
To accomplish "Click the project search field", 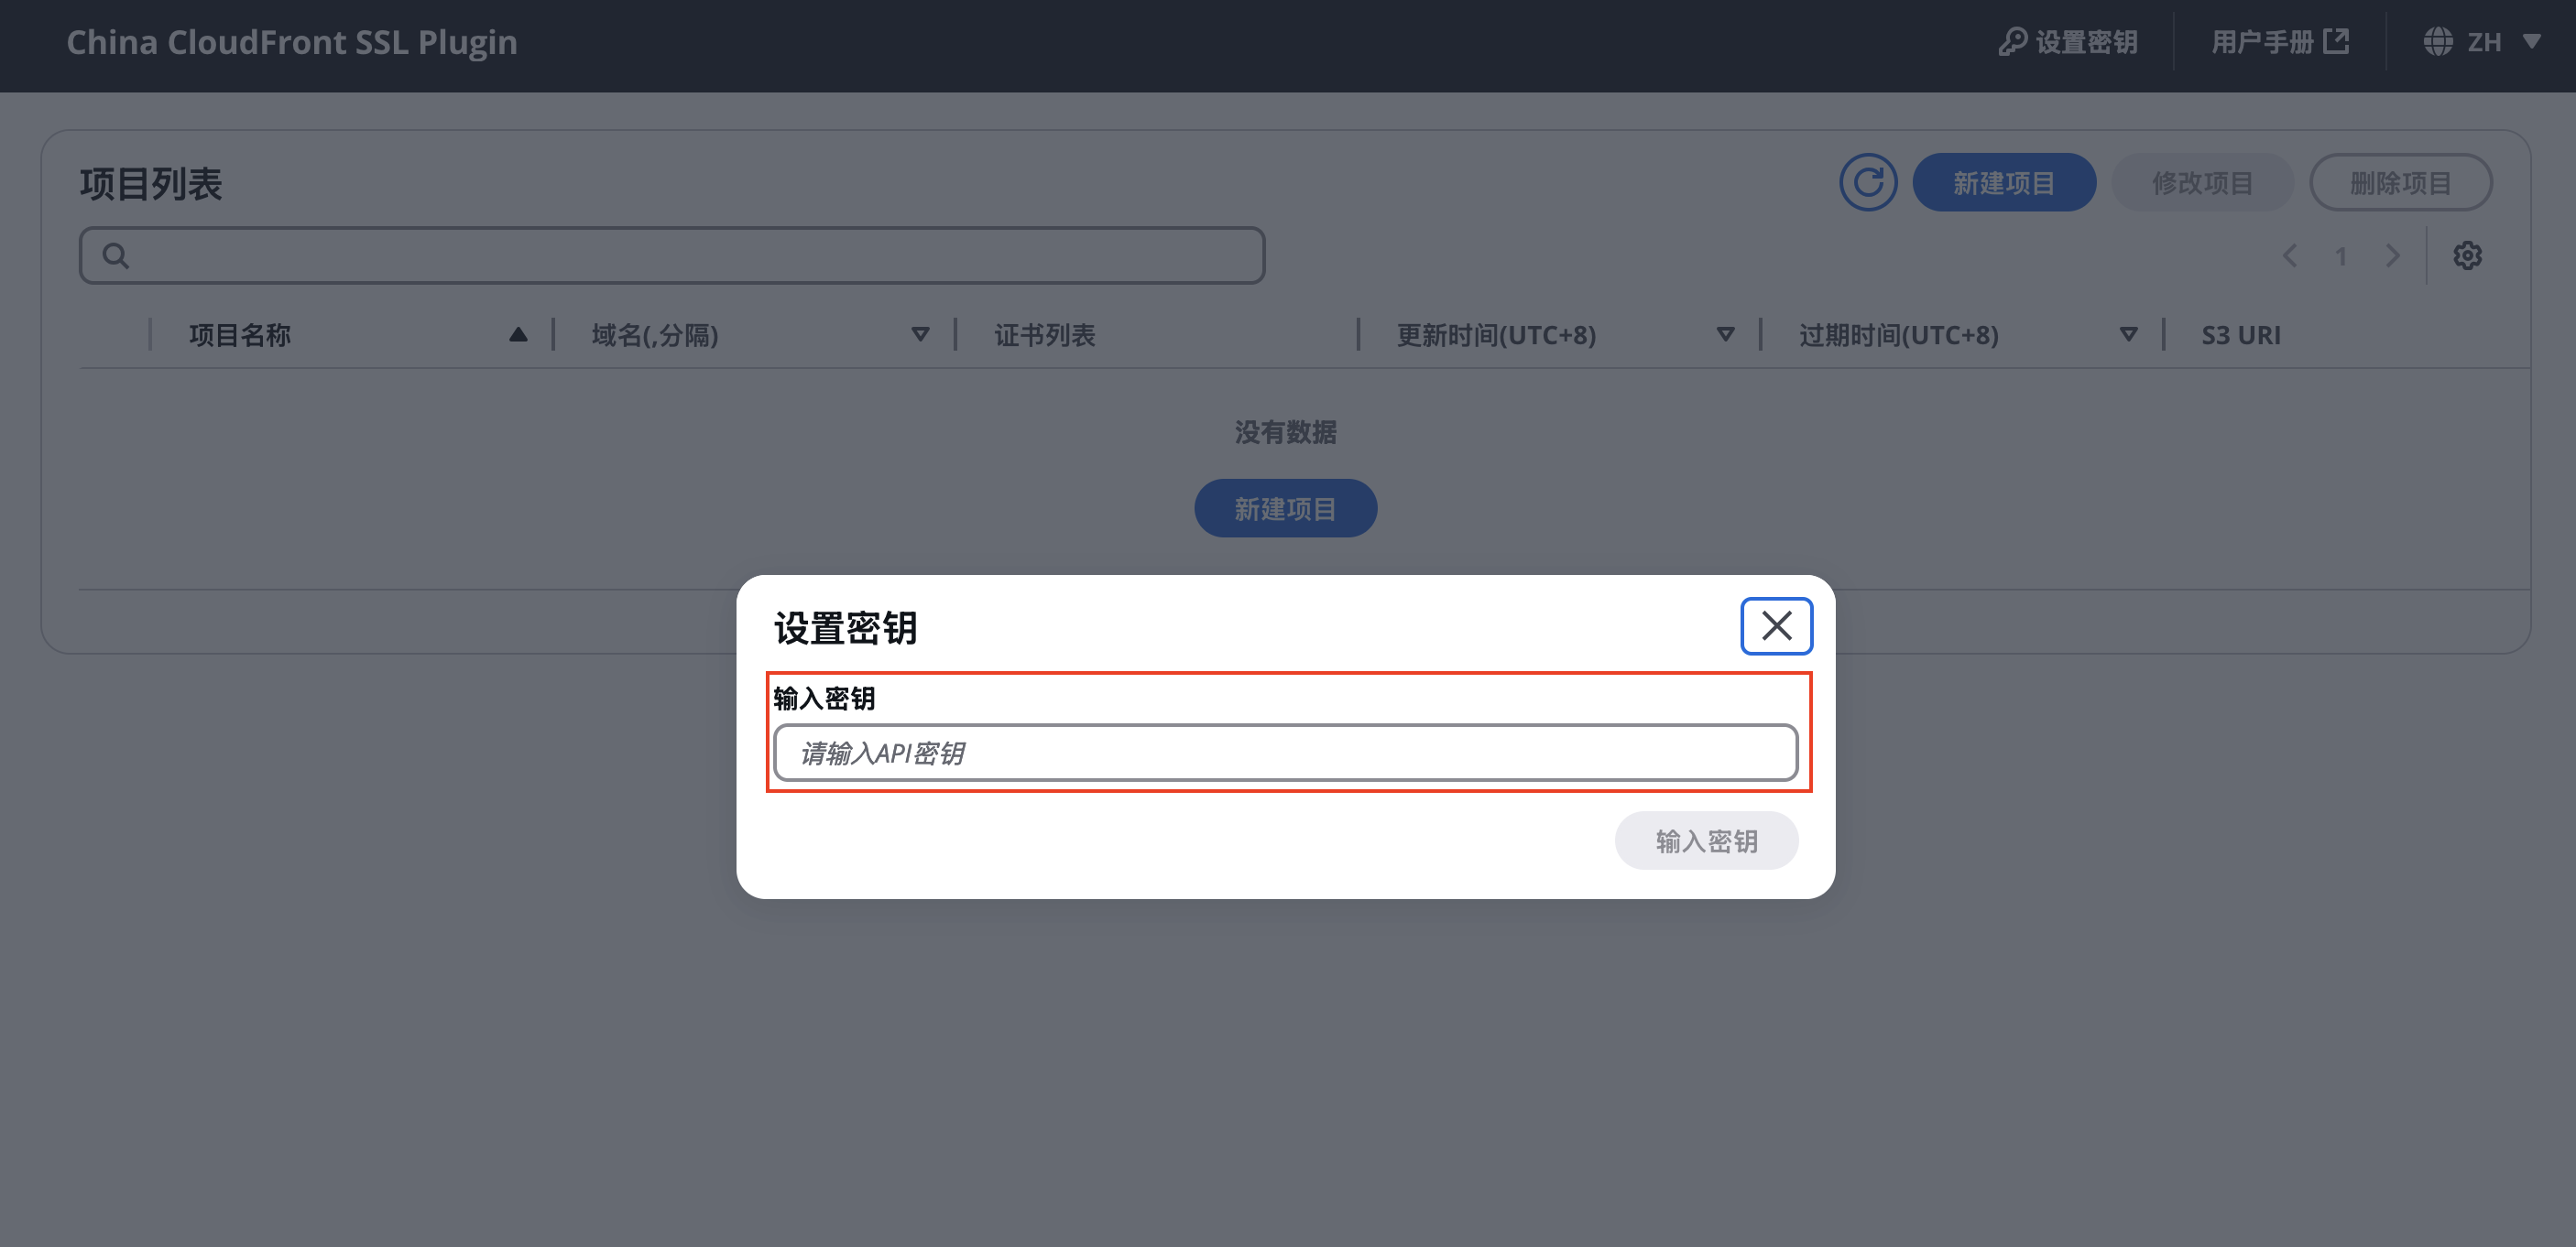I will pyautogui.click(x=672, y=255).
